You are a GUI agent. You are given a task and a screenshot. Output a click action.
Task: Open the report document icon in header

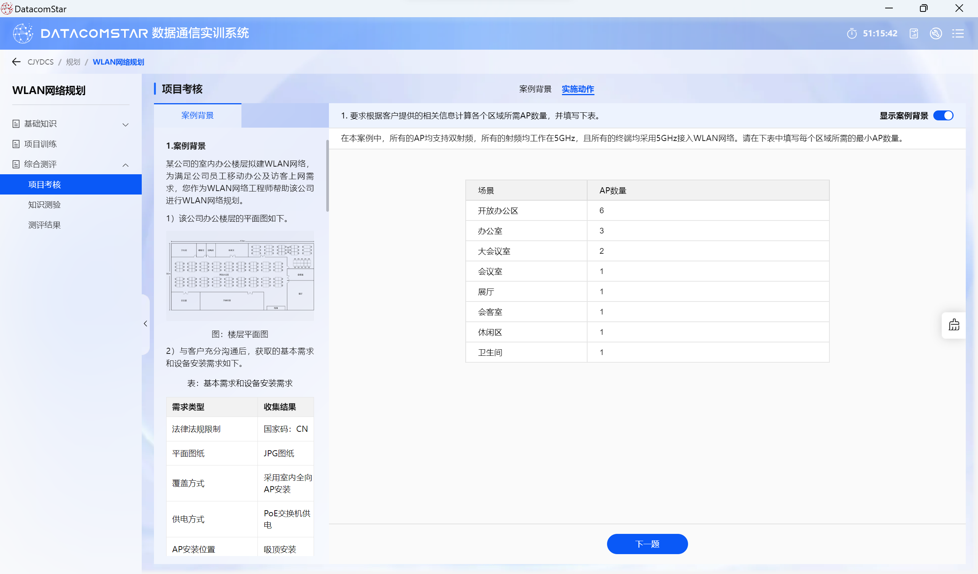913,33
